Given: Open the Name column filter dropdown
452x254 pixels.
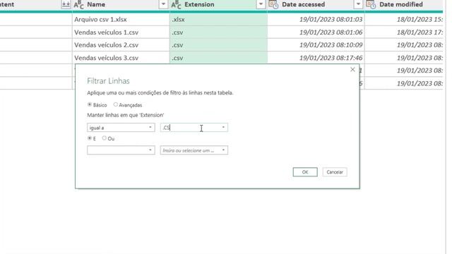Looking at the screenshot, I should (163, 4).
